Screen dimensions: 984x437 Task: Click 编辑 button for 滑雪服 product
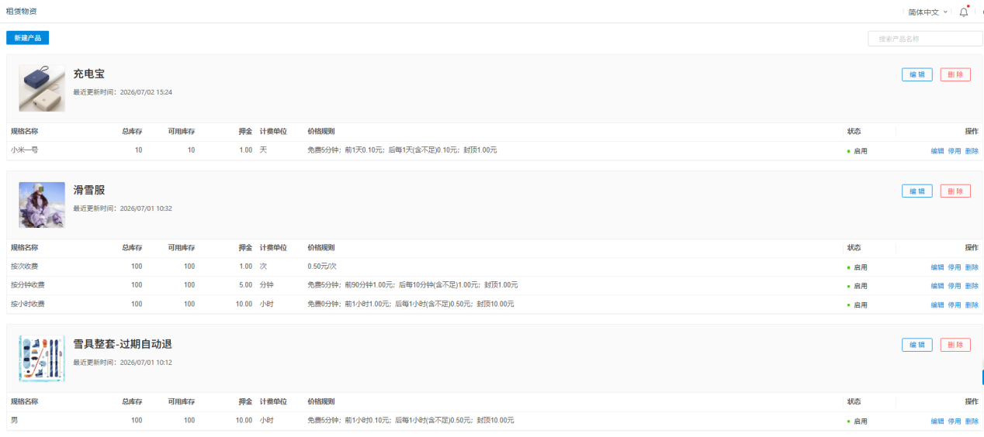coord(917,191)
